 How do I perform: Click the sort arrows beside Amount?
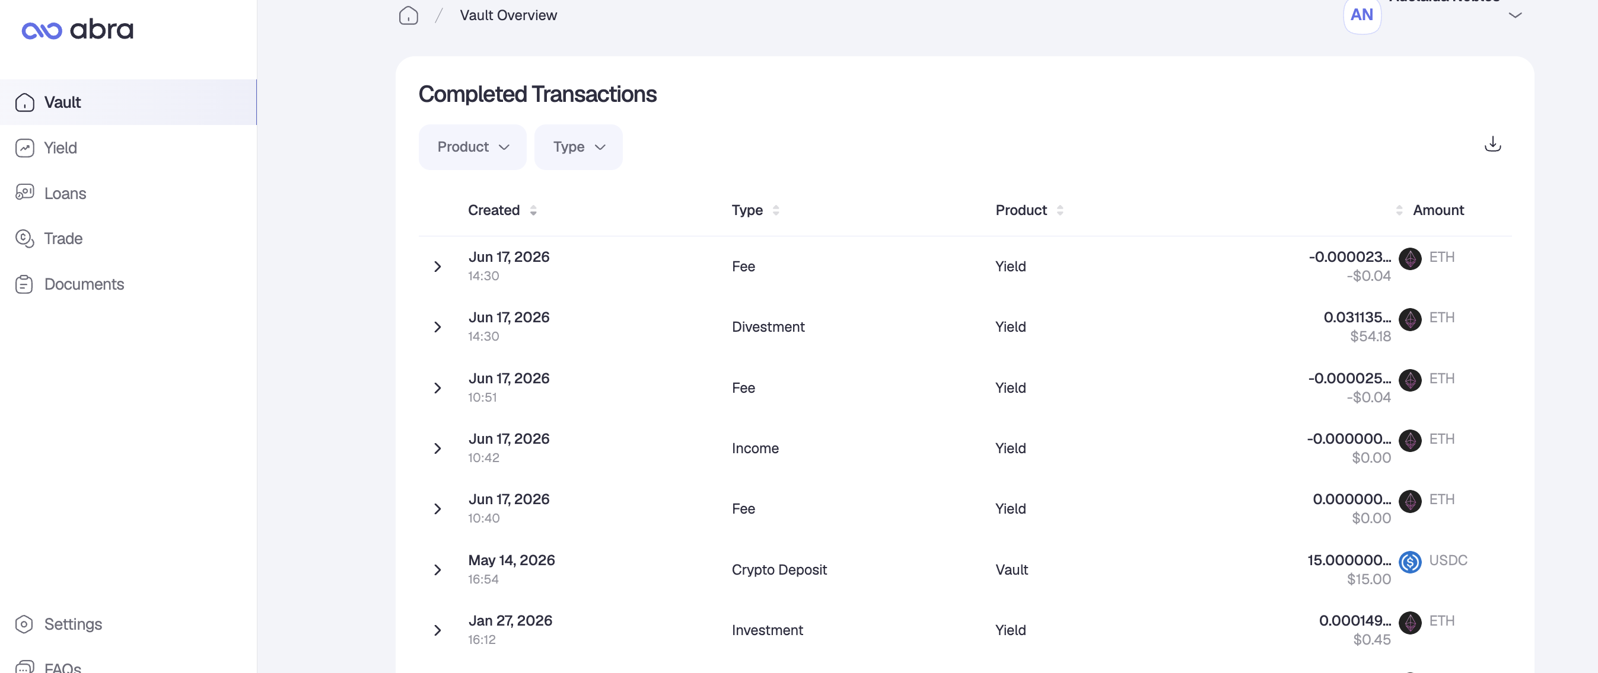(1399, 211)
